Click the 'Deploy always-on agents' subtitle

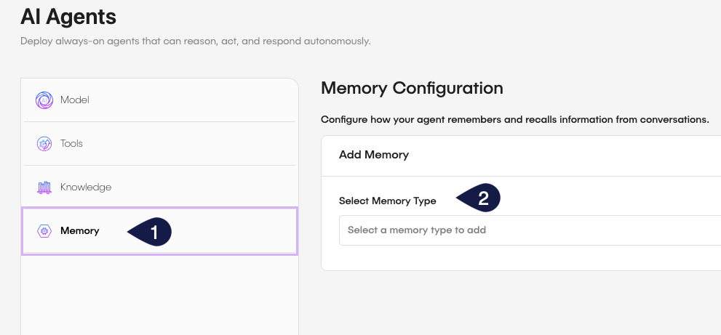tap(196, 41)
